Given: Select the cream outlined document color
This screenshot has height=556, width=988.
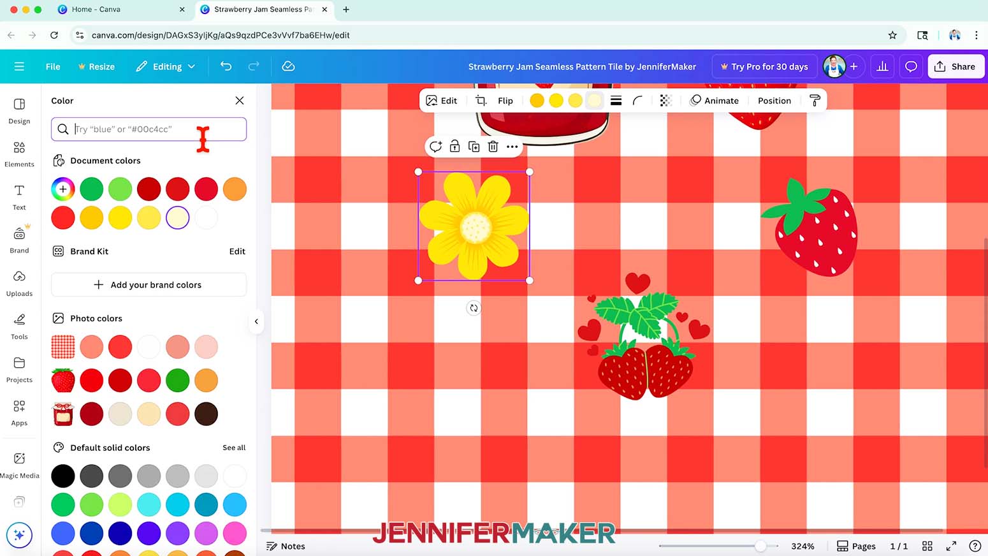Looking at the screenshot, I should click(x=177, y=217).
